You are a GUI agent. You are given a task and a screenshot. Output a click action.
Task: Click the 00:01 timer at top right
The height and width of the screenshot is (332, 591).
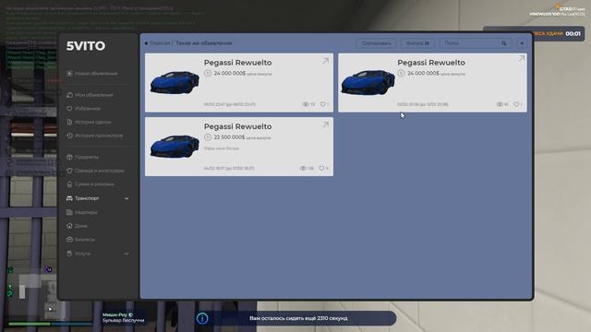coord(573,34)
